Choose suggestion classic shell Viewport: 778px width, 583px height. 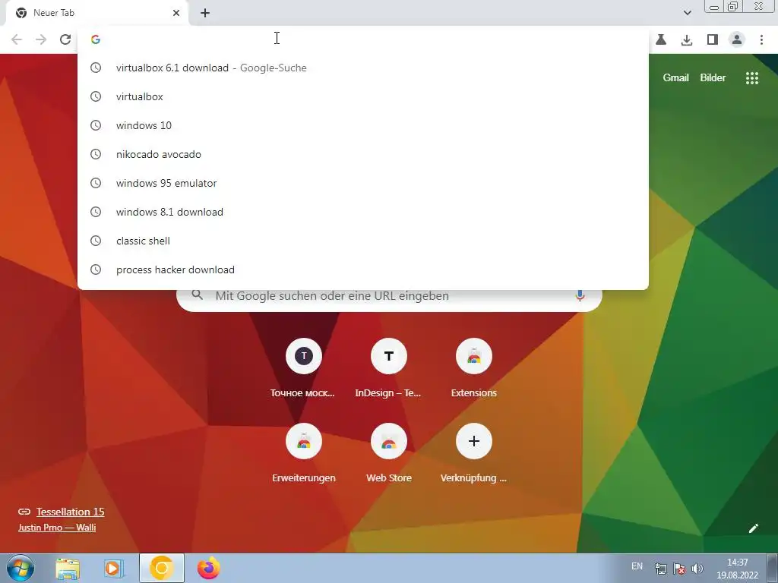362,241
